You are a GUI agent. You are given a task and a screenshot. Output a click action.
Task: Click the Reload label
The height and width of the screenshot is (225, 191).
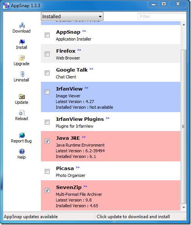point(22,119)
